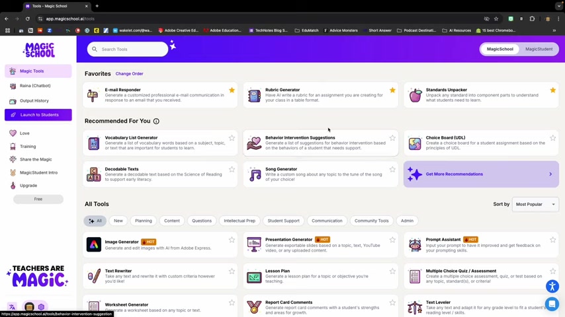The height and width of the screenshot is (317, 565).
Task: Open the accessibility widget icon
Action: pos(552,287)
